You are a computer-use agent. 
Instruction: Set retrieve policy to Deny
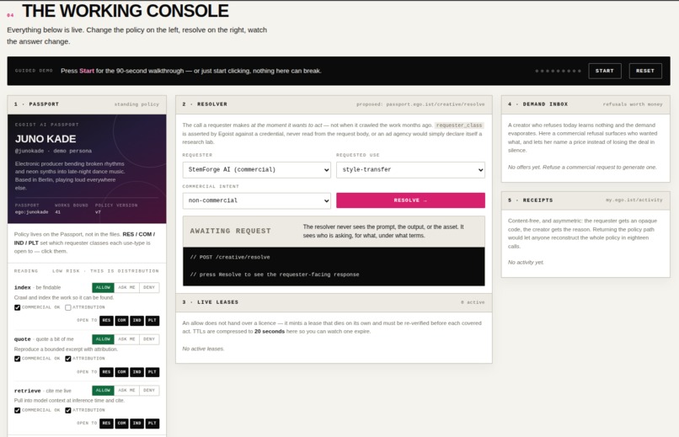click(x=149, y=391)
